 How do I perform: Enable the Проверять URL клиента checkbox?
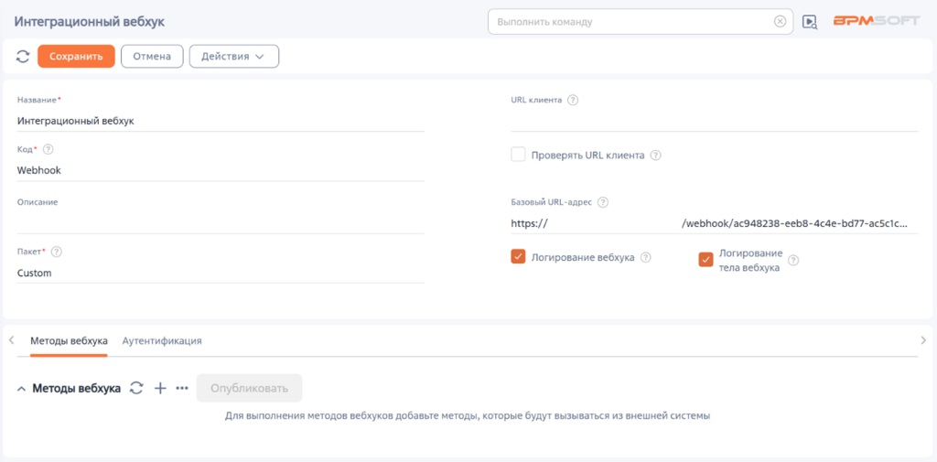[518, 155]
